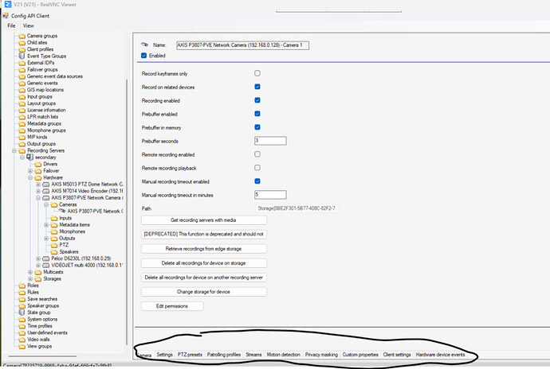Open the Motion detection tab
Viewport: 550px width, 369px height.
(283, 354)
